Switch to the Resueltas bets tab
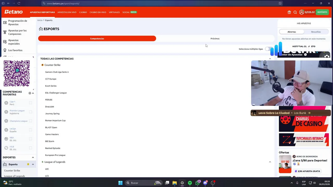This screenshot has width=333, height=187. 316,32
